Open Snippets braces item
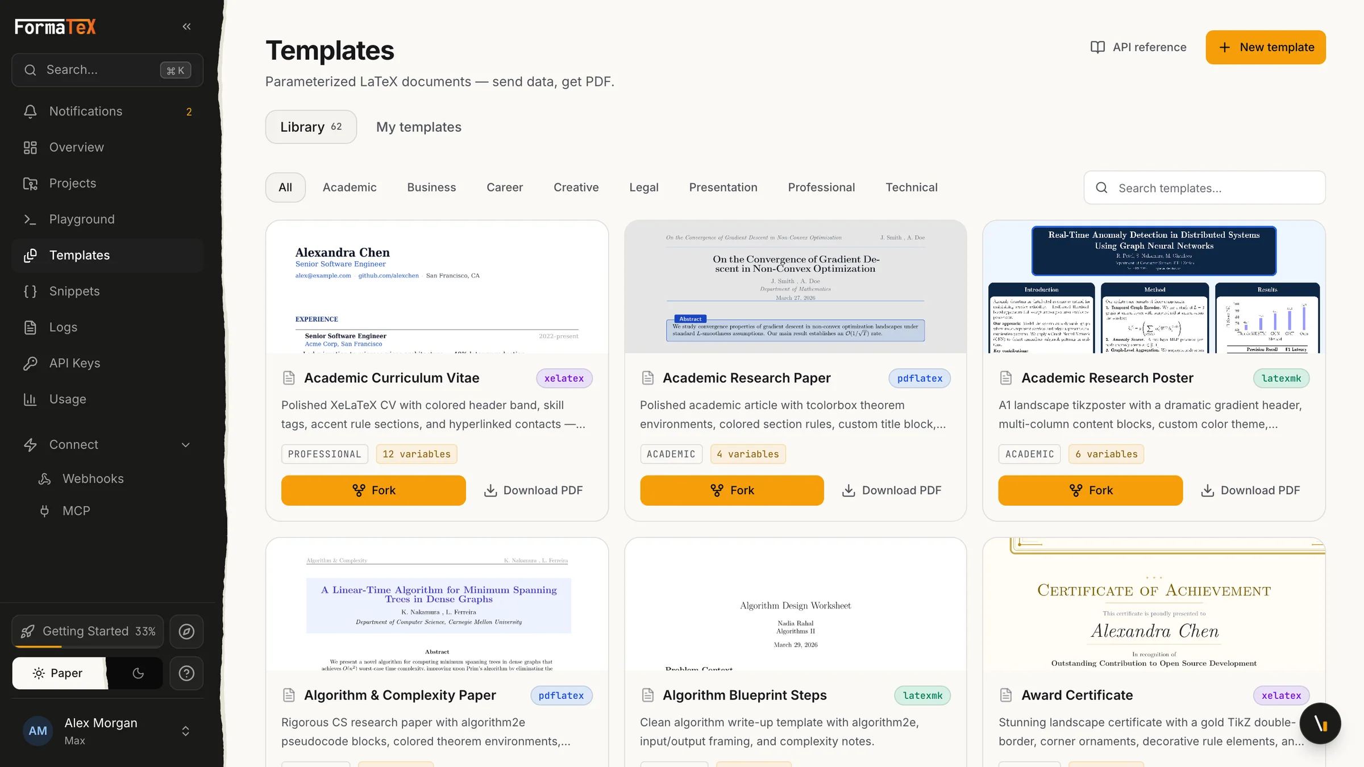The height and width of the screenshot is (767, 1364). [107, 291]
